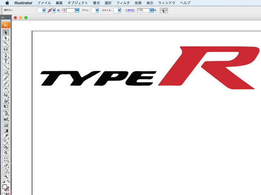Reset to default fill and stroke
The image size is (261, 195).
coord(4,182)
